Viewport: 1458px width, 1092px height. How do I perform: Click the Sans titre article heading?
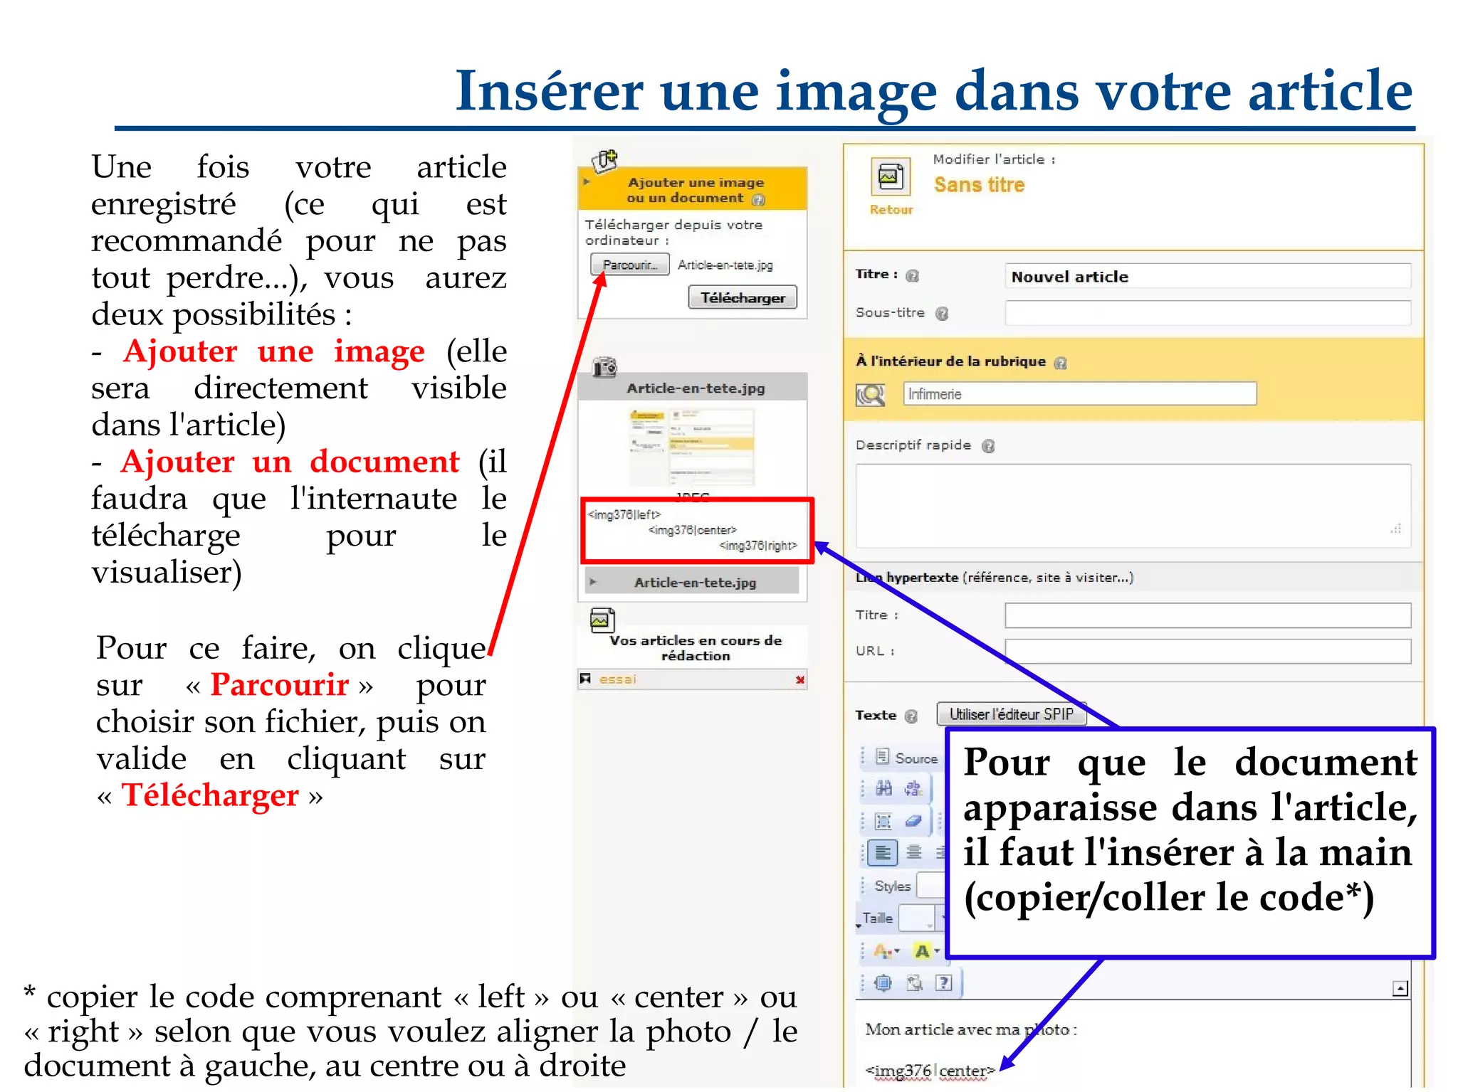979,185
